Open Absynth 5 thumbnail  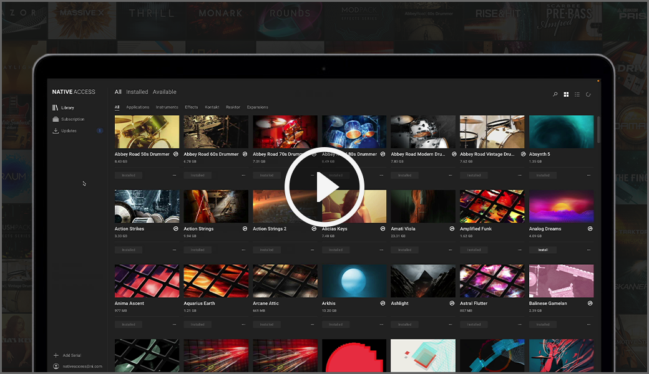[x=561, y=132]
